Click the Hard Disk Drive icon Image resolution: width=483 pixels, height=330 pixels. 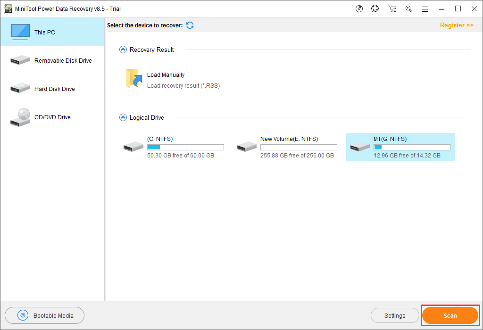(x=20, y=88)
